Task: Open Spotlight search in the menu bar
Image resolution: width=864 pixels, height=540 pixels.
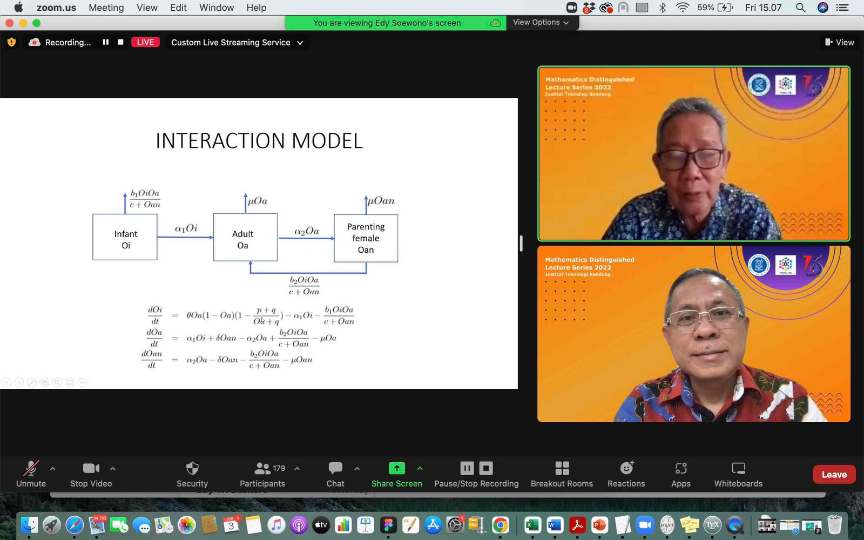Action: click(800, 8)
